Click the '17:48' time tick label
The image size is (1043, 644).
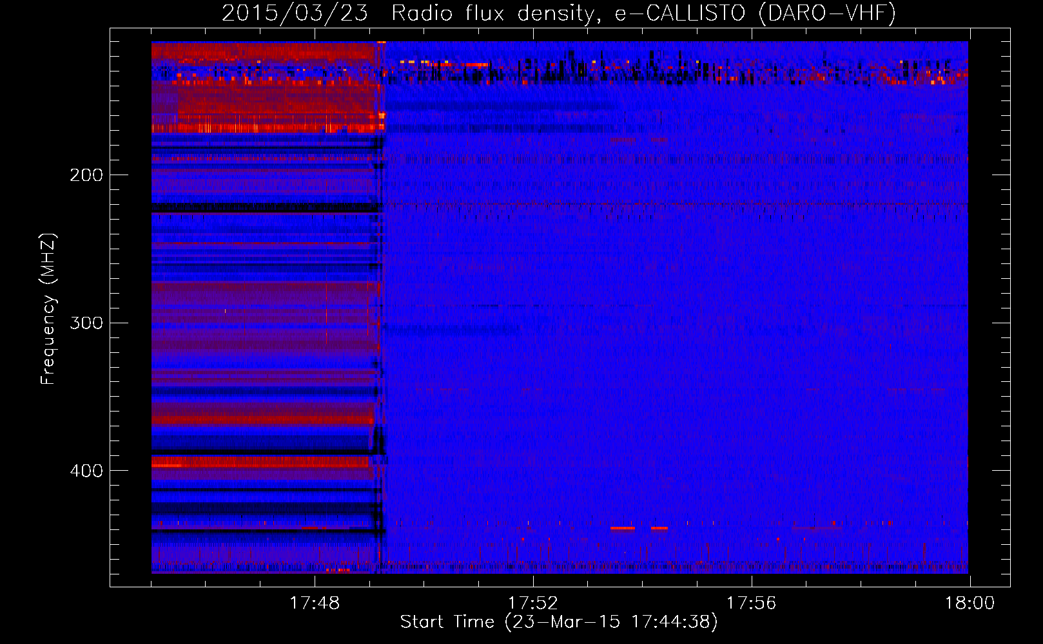coord(315,603)
